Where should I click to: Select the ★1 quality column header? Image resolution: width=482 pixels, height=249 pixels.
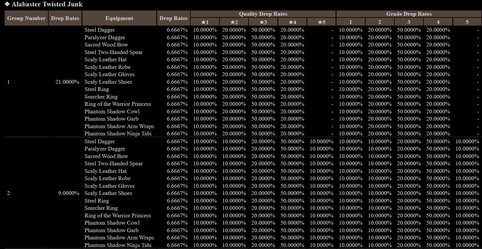point(205,22)
